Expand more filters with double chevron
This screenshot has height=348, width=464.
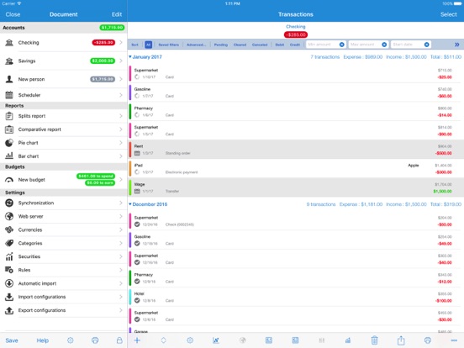tap(457, 45)
